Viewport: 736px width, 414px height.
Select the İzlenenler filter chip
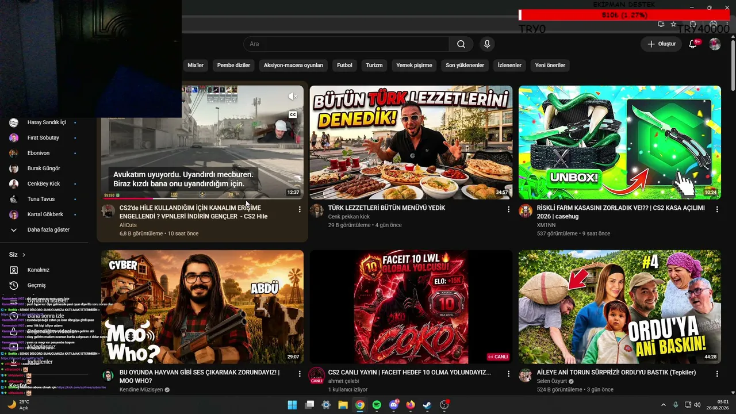(509, 66)
